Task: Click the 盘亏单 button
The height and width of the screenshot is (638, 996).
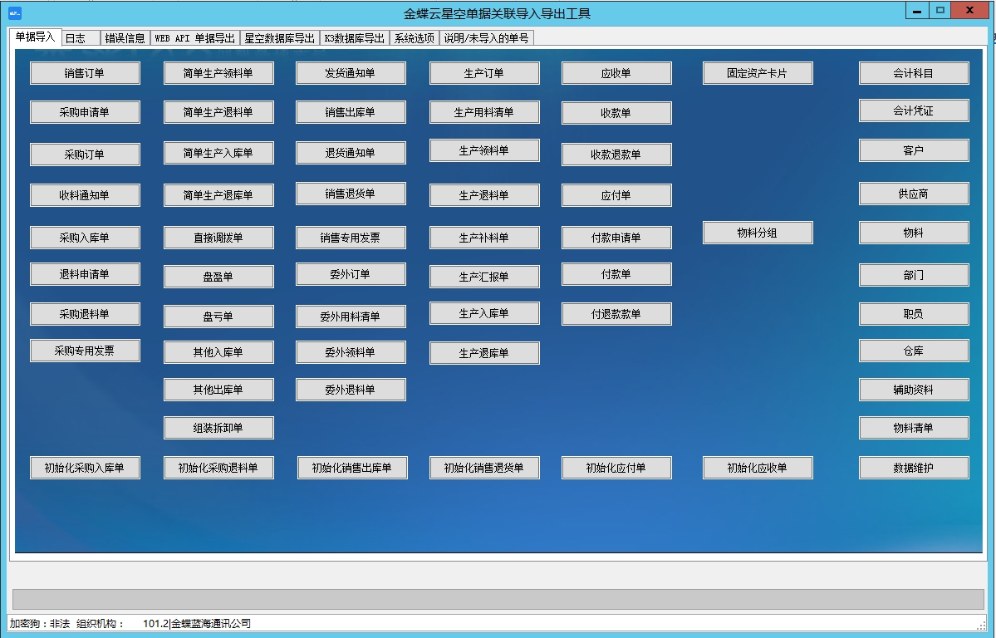Action: pos(218,317)
